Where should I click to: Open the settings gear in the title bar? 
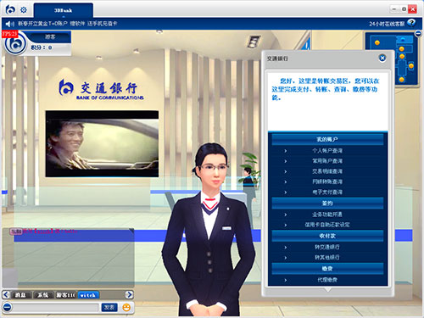pos(24,10)
